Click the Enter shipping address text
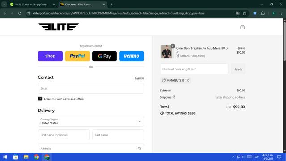286x161 pixels. coord(230,97)
